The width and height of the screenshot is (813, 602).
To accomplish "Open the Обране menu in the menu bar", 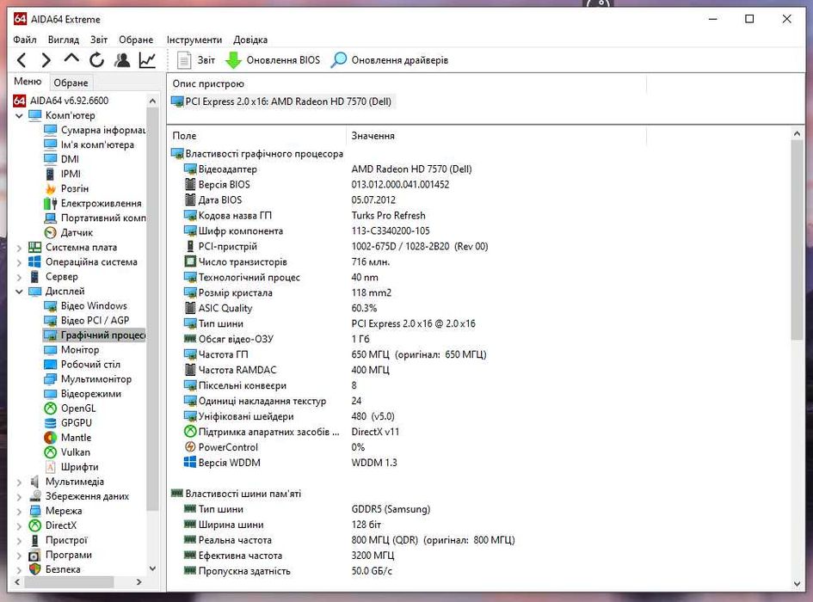I will (136, 40).
